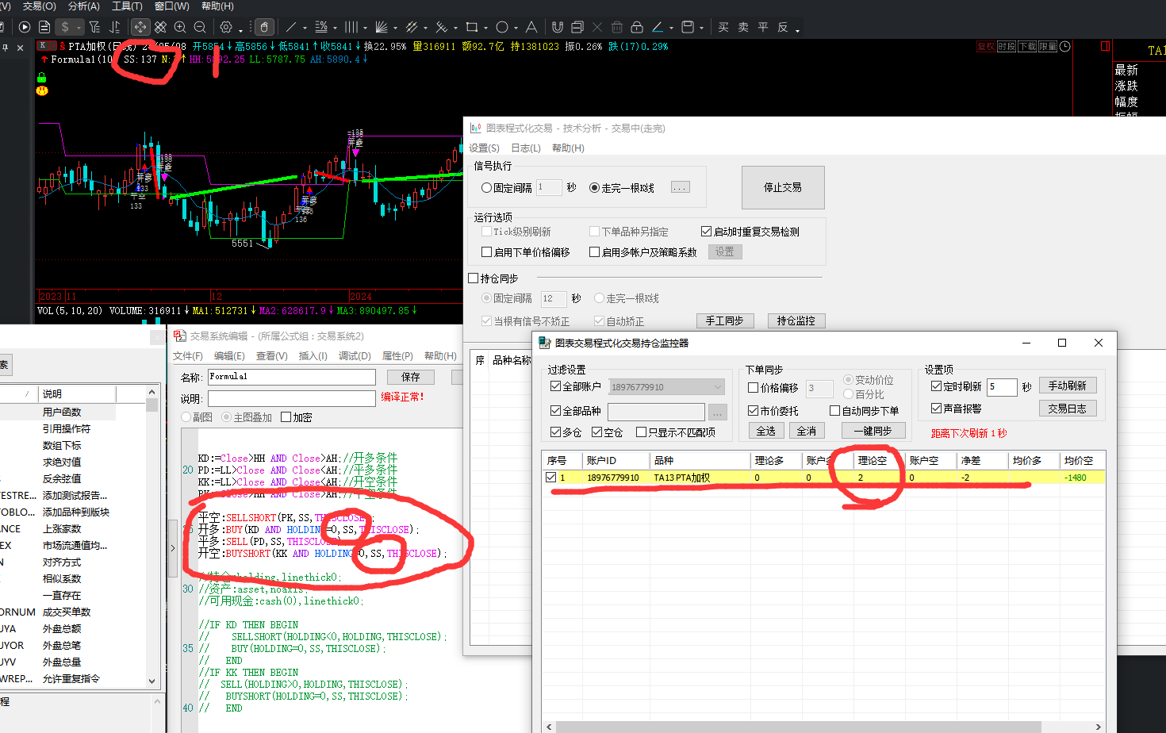Click the 卖 sell toolbar button

743,27
